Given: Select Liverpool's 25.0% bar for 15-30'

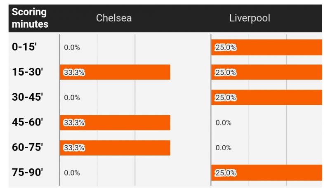Looking at the screenshot, I should (x=266, y=72).
